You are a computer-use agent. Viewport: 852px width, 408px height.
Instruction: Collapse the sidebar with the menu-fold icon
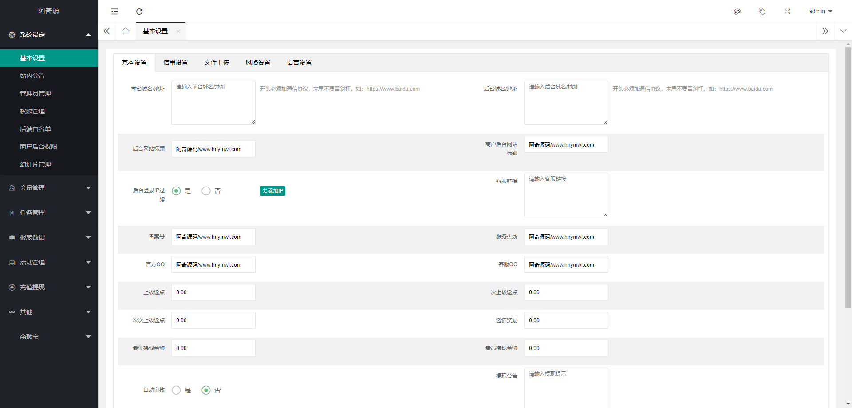[x=114, y=12]
